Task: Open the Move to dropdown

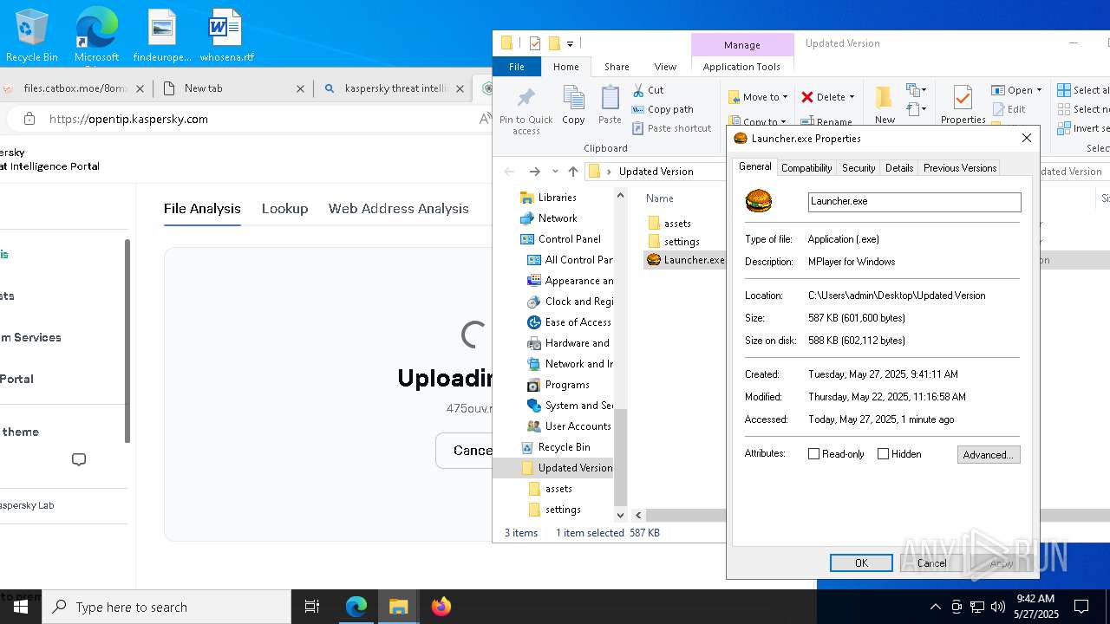Action: click(758, 97)
